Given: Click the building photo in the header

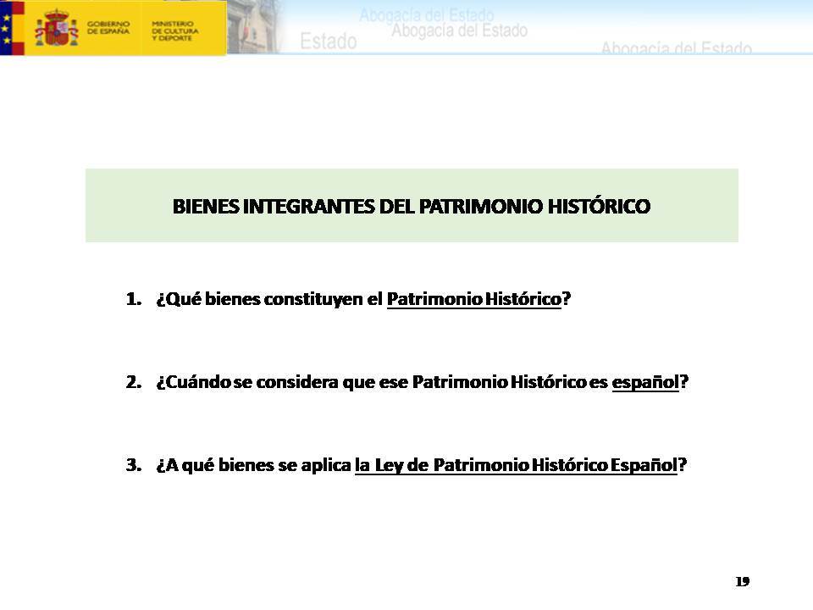Looking at the screenshot, I should coord(253,27).
